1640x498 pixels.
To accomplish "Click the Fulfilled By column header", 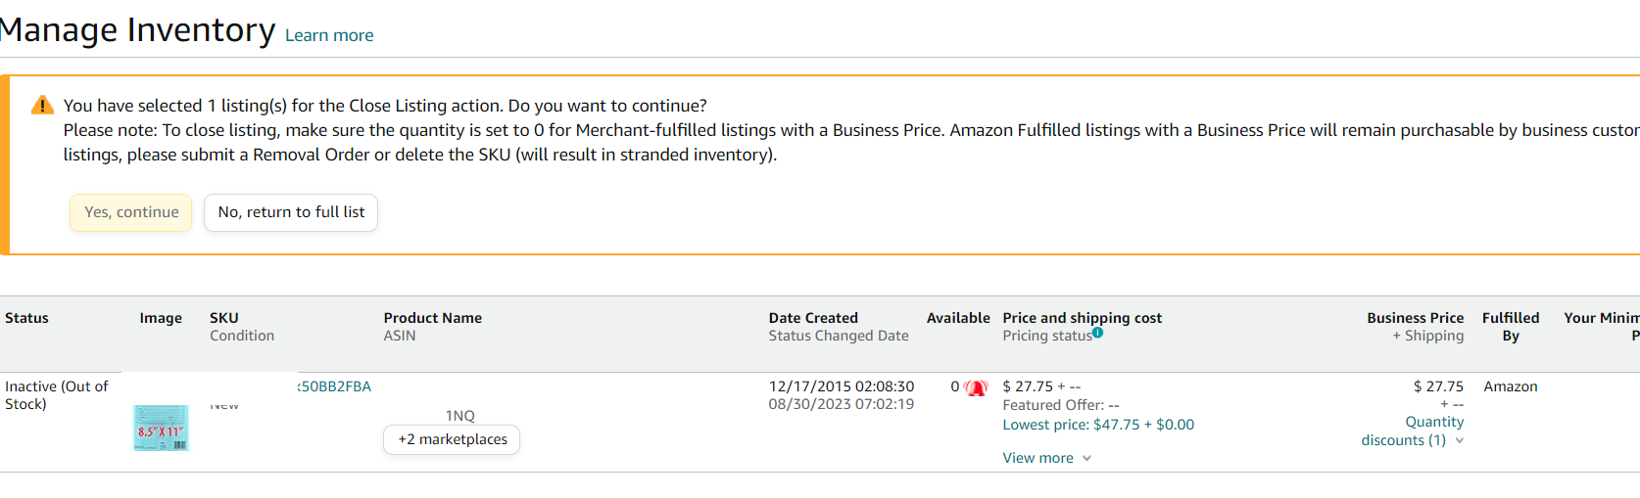I will pos(1511,327).
